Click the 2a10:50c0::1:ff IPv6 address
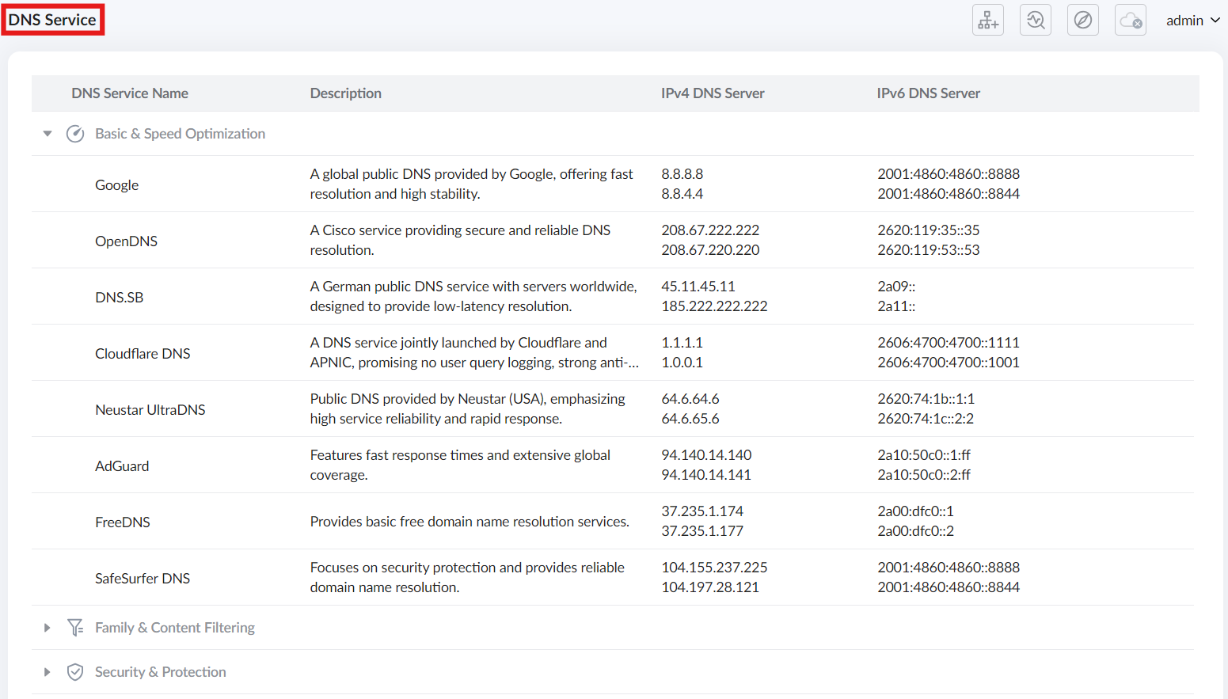Viewport: 1228px width, 699px height. [924, 455]
